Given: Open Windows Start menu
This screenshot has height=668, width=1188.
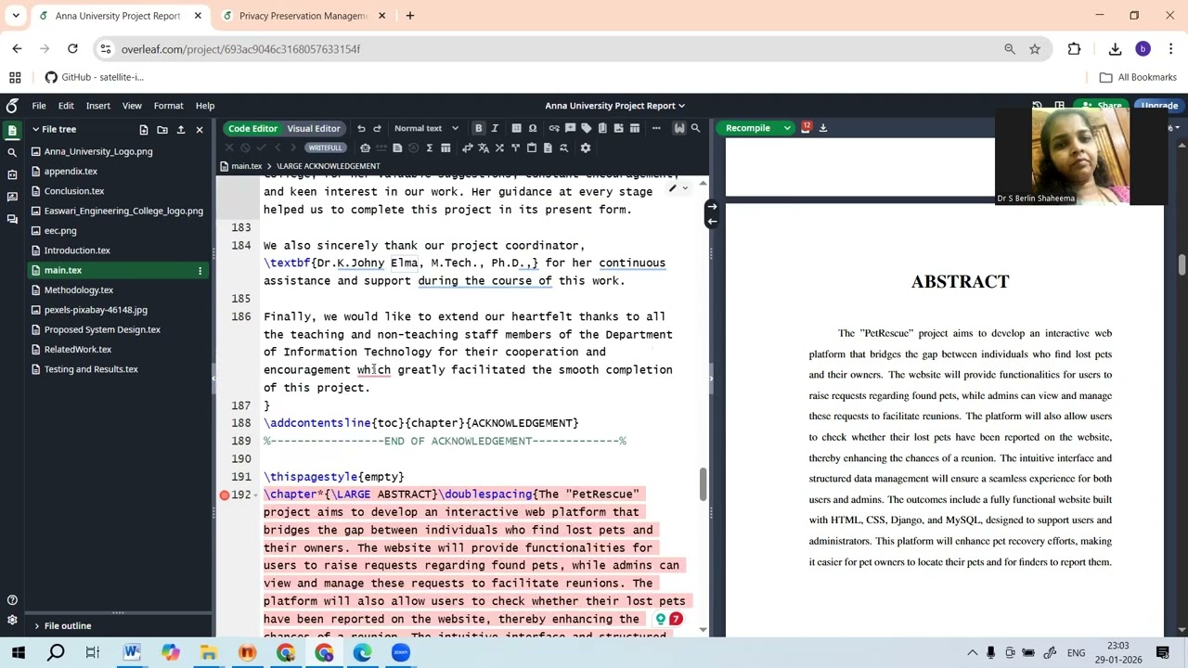Looking at the screenshot, I should tap(18, 653).
